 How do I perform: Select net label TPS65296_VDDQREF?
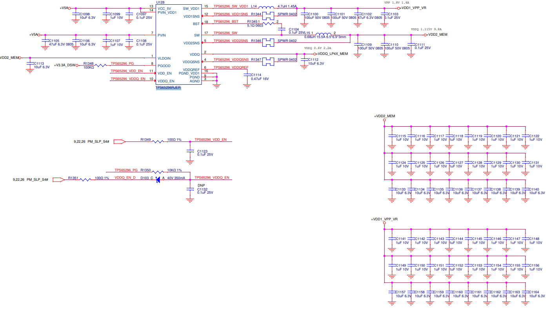pos(231,67)
